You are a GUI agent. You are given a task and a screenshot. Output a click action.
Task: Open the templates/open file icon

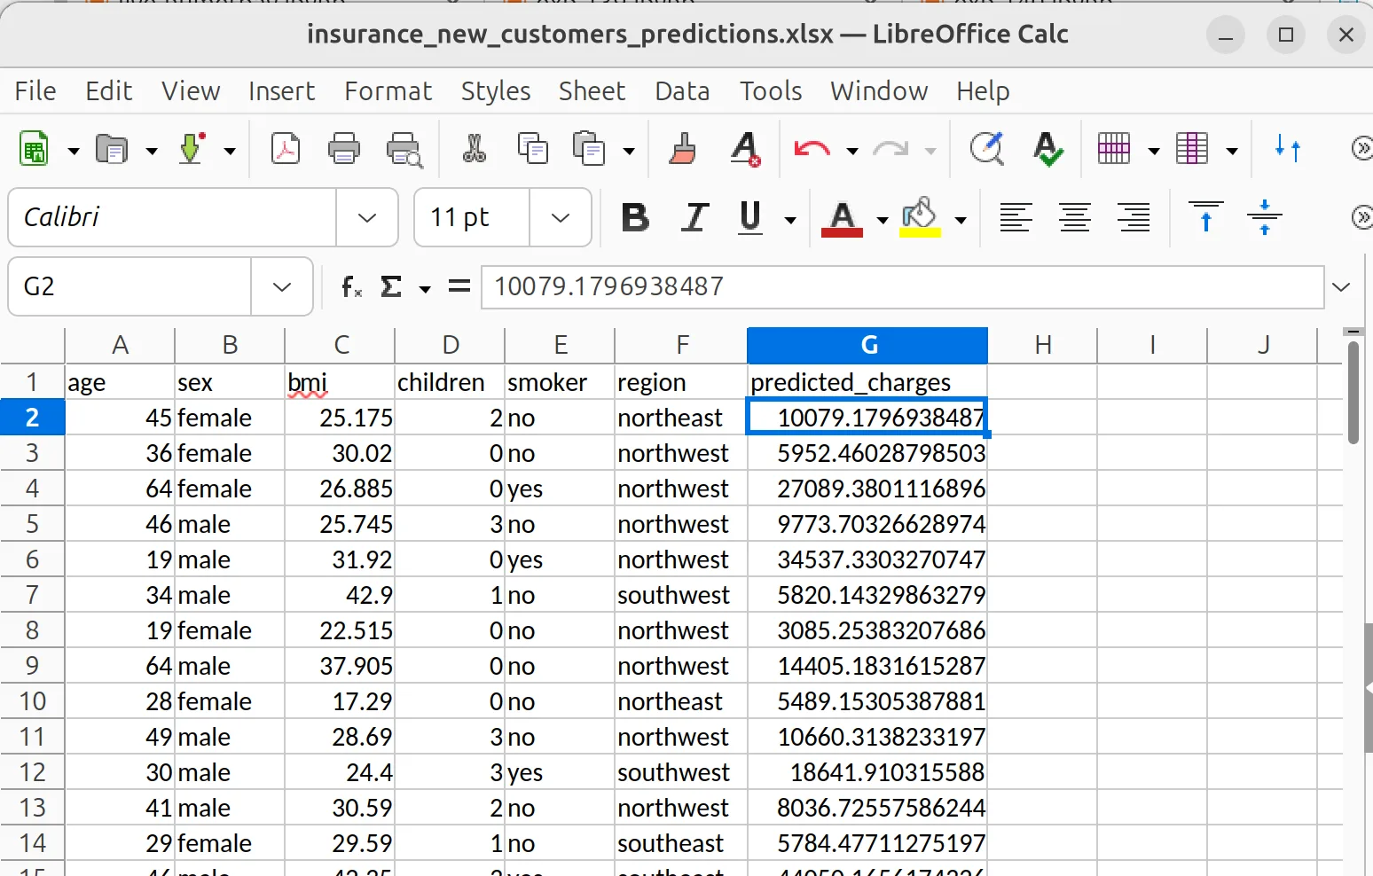click(112, 149)
